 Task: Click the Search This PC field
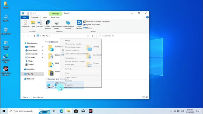pyautogui.click(x=122, y=36)
